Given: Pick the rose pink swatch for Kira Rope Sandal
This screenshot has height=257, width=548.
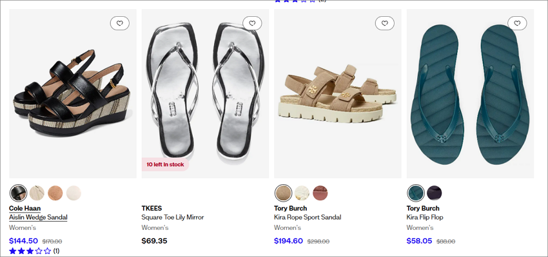Looking at the screenshot, I should tap(320, 193).
